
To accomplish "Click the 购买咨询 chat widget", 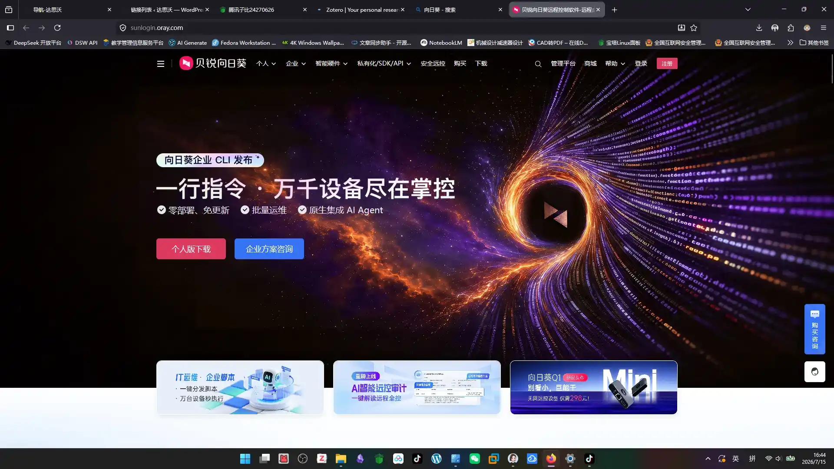I will click(814, 329).
